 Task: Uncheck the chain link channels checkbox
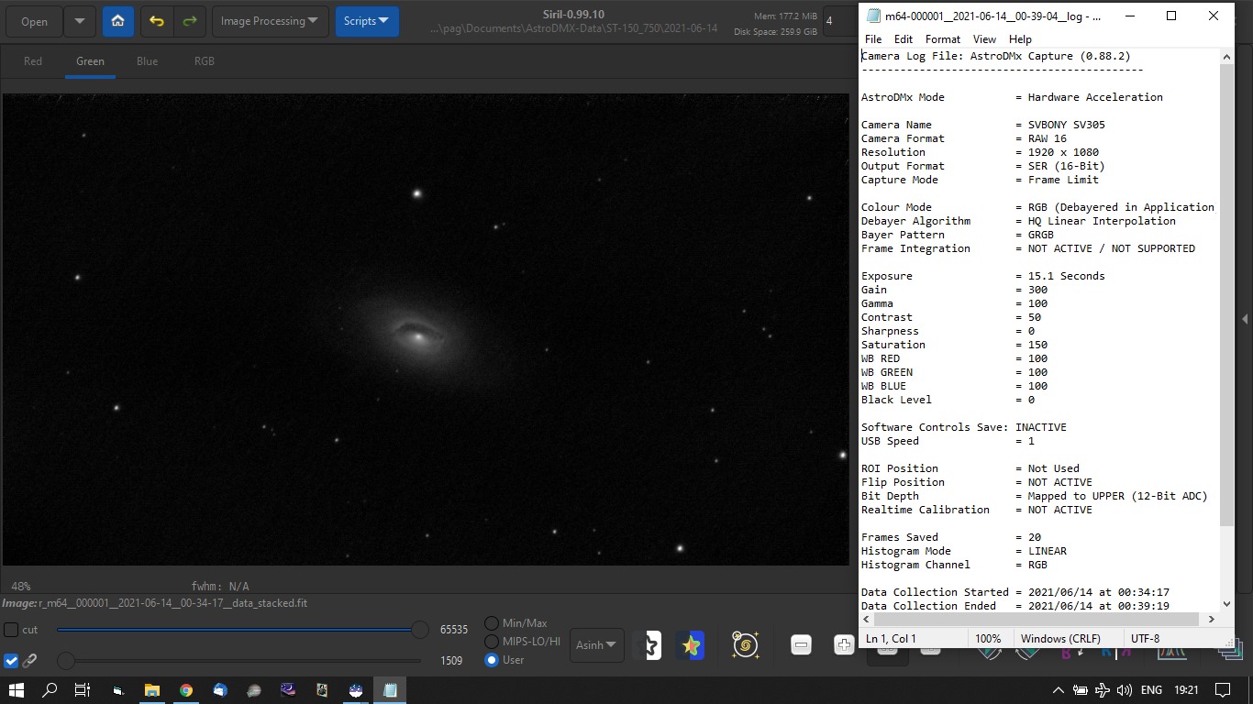coord(11,660)
